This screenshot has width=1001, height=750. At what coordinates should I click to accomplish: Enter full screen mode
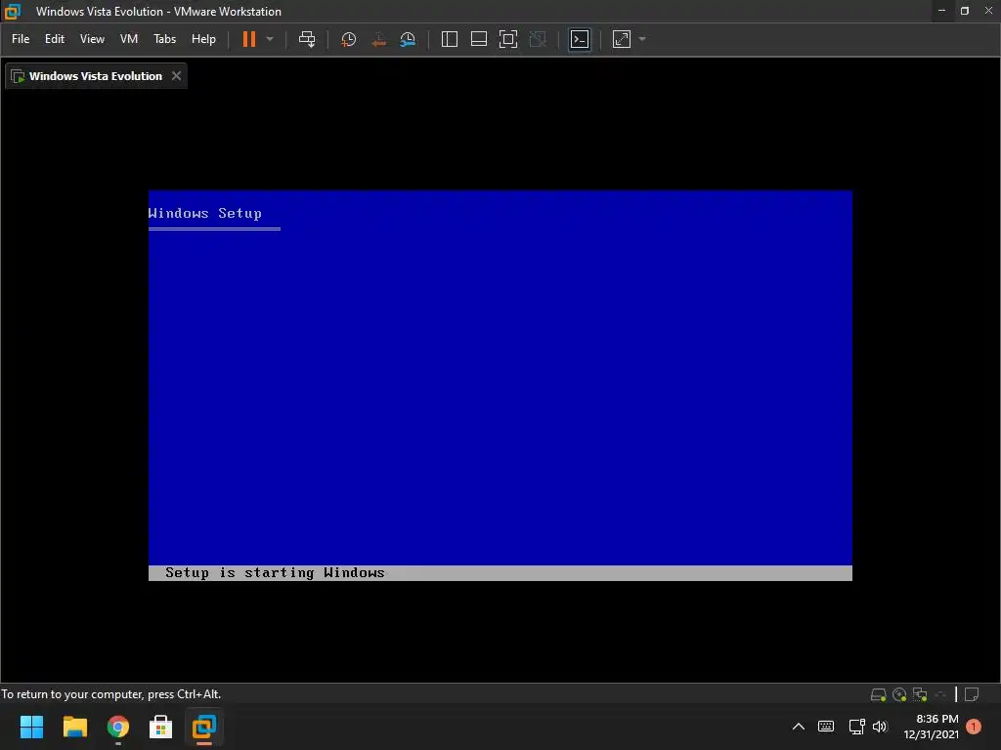click(508, 39)
